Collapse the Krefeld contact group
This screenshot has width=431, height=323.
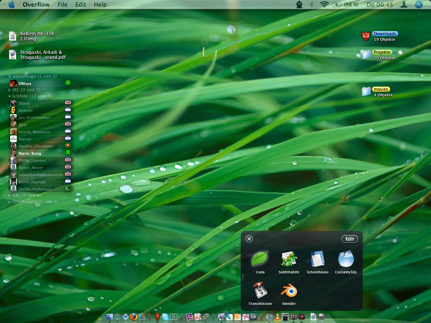click(10, 96)
